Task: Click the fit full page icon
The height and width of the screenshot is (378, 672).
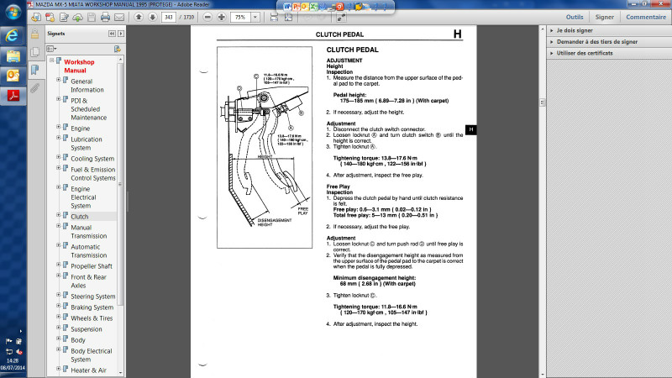Action: pos(288,17)
